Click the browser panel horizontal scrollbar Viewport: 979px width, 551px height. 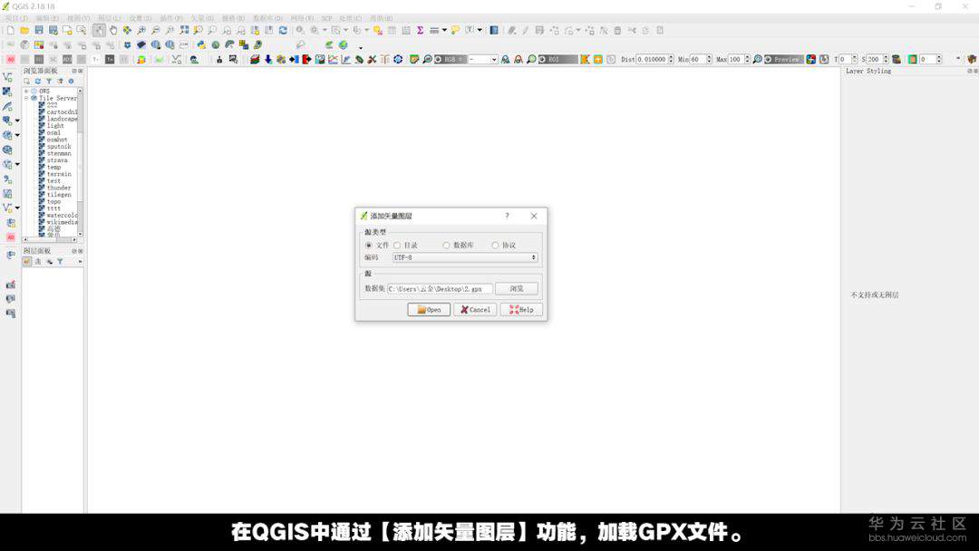[x=50, y=239]
